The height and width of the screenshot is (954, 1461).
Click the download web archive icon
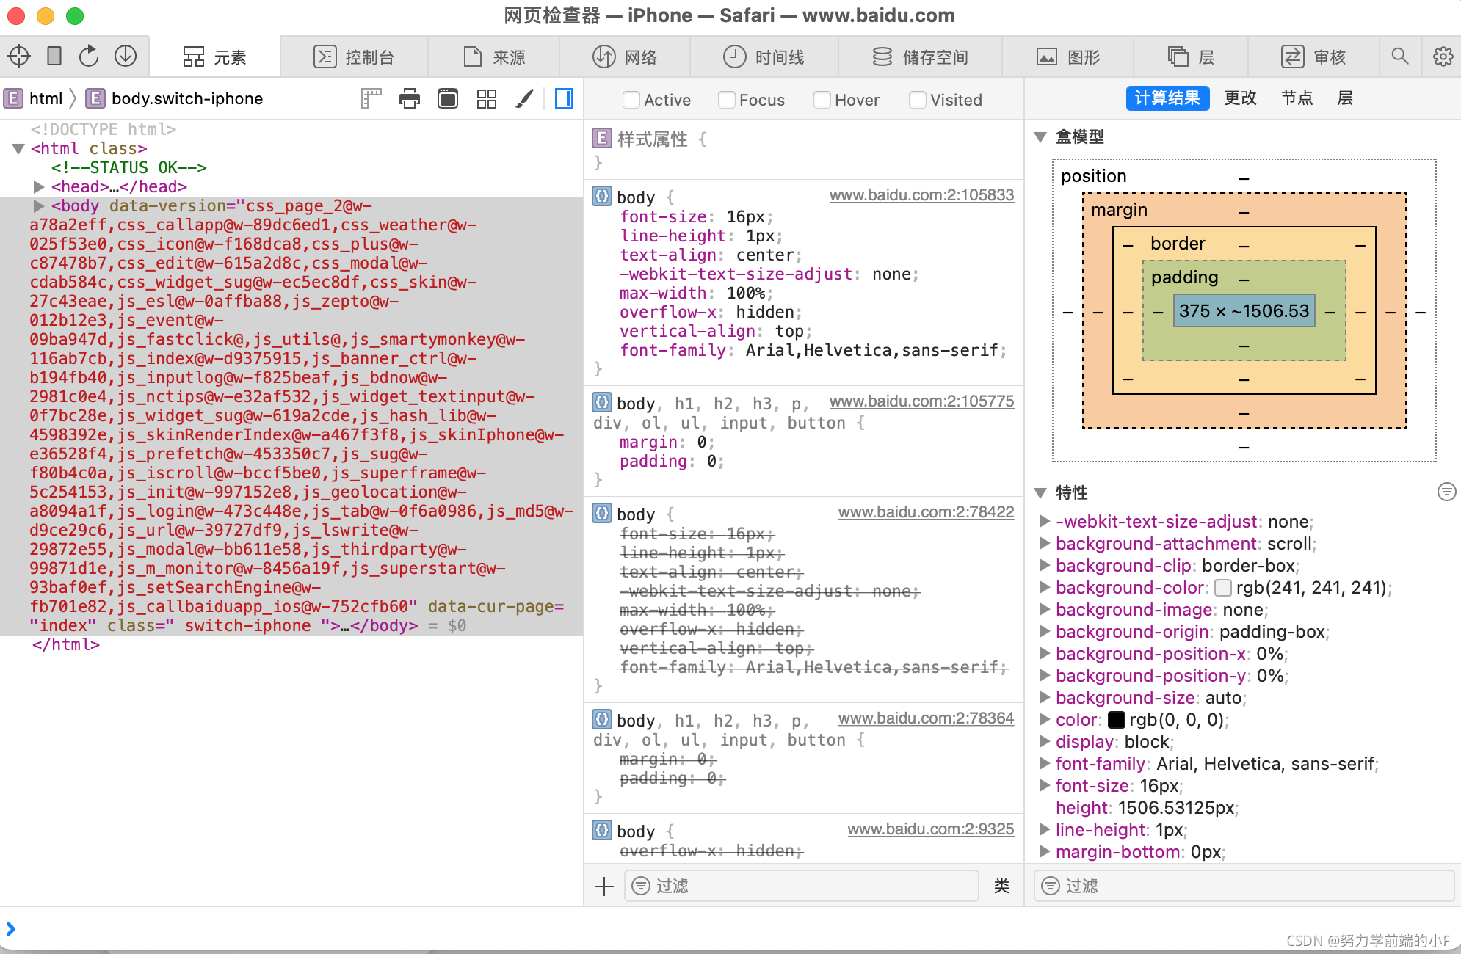click(126, 57)
